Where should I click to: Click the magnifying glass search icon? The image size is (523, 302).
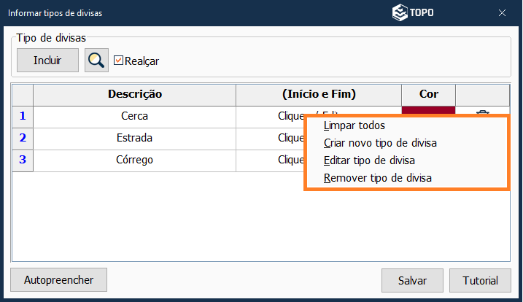coord(96,61)
